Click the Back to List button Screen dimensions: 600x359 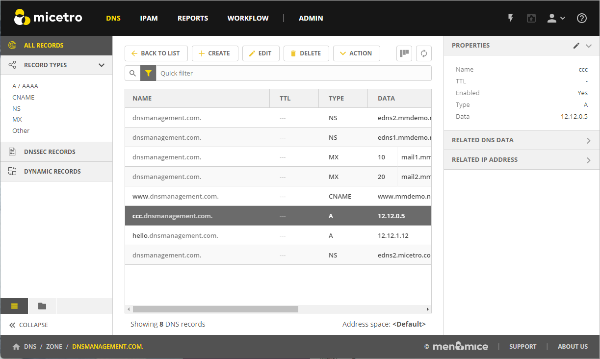tap(156, 53)
